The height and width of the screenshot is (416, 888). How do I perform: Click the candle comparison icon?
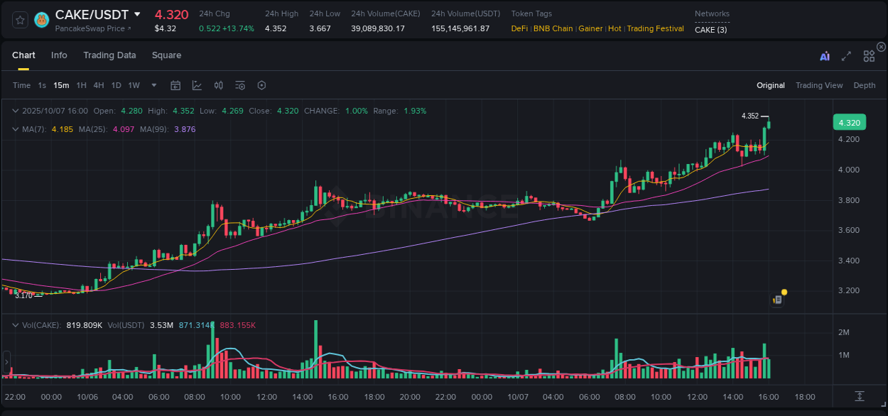tap(218, 85)
